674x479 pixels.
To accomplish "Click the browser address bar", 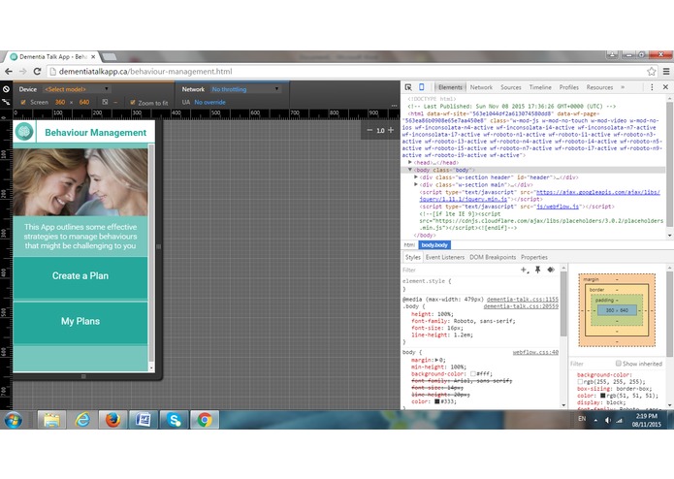I will point(344,72).
